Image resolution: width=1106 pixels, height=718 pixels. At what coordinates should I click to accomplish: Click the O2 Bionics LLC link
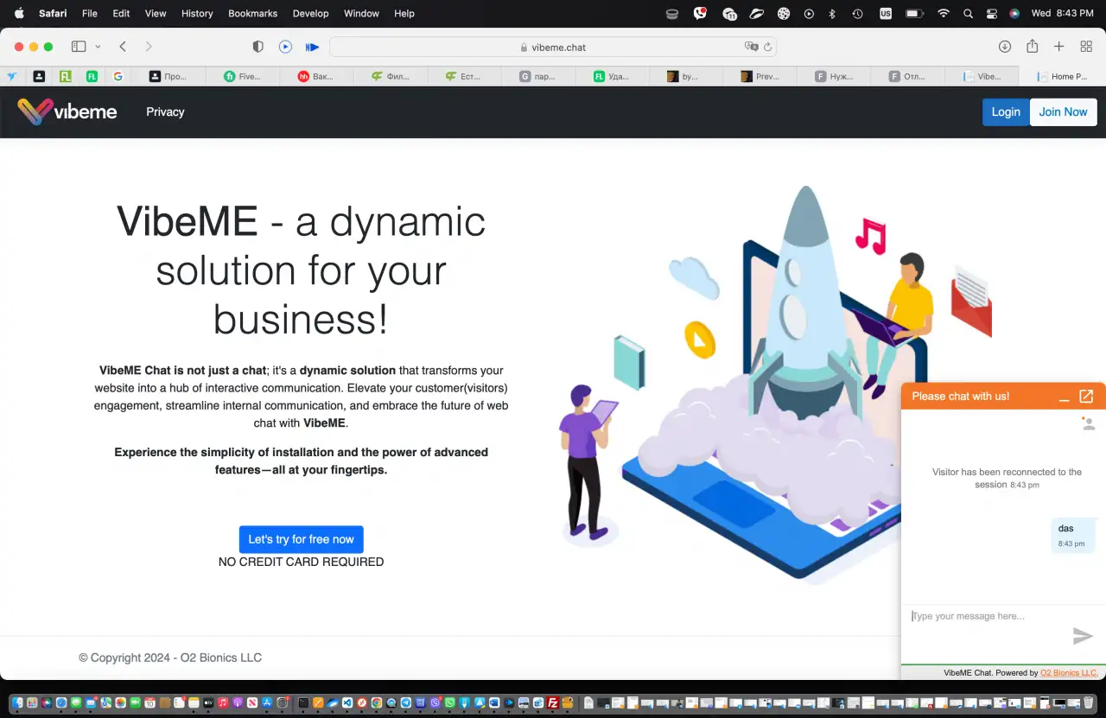point(1069,672)
